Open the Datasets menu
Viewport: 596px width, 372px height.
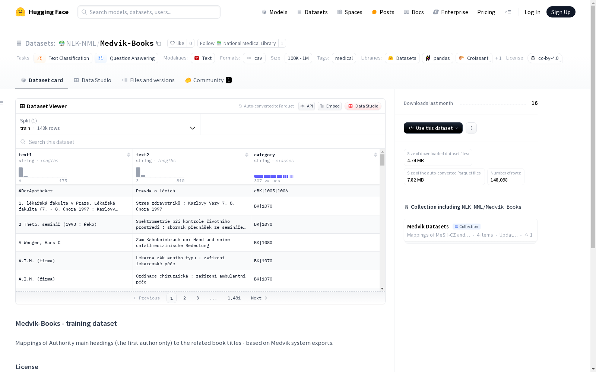pyautogui.click(x=312, y=12)
